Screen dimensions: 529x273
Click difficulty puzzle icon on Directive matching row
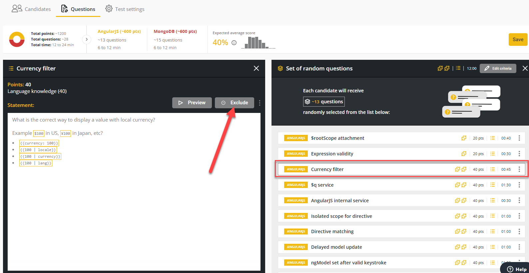pyautogui.click(x=460, y=231)
